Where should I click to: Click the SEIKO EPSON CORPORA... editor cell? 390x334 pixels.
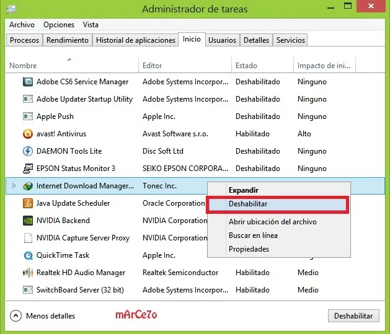click(185, 169)
